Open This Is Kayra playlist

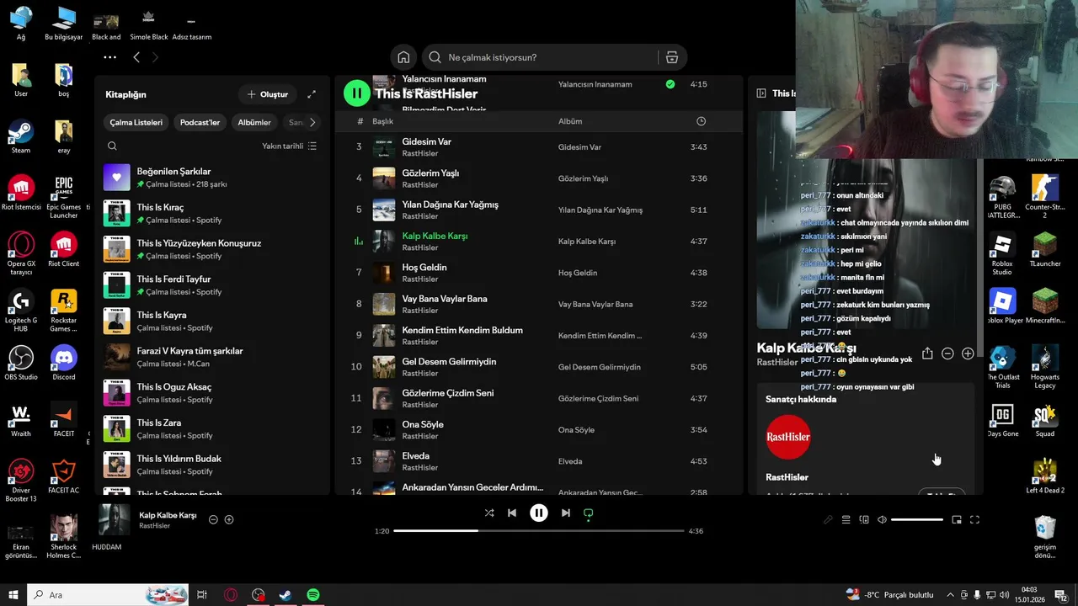click(212, 322)
